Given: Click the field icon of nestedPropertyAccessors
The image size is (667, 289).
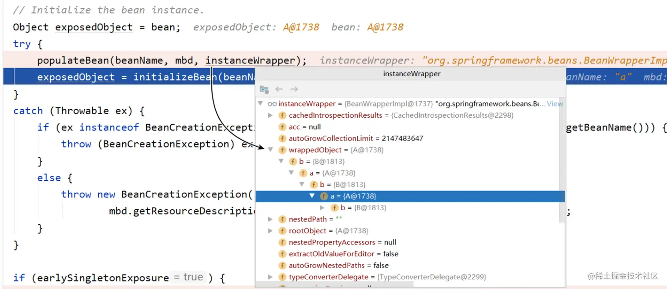Looking at the screenshot, I should (282, 242).
